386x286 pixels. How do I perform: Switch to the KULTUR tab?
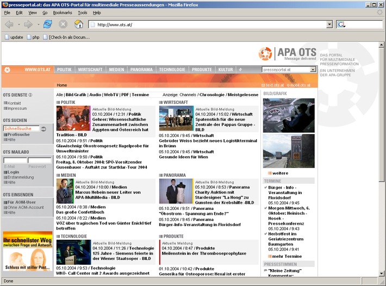226,70
